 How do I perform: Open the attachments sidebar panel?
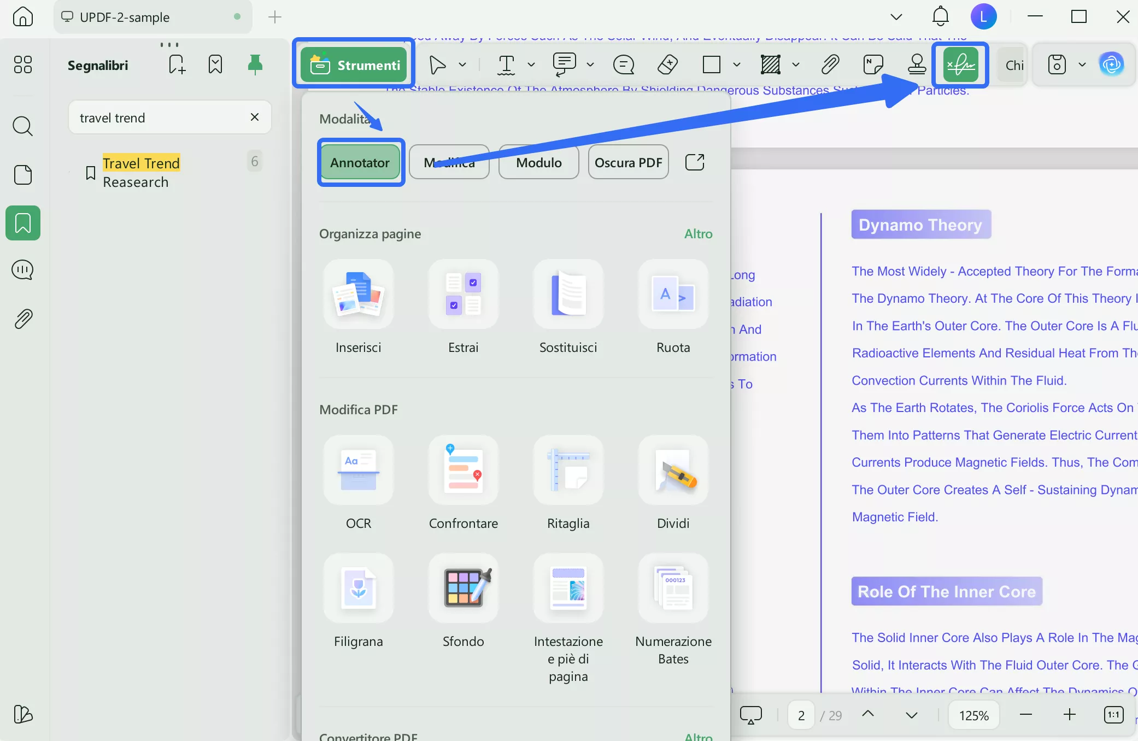[x=23, y=319]
